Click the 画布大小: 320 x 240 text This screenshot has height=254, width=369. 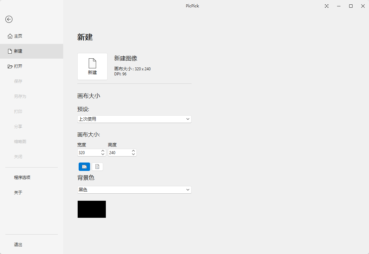pos(132,69)
